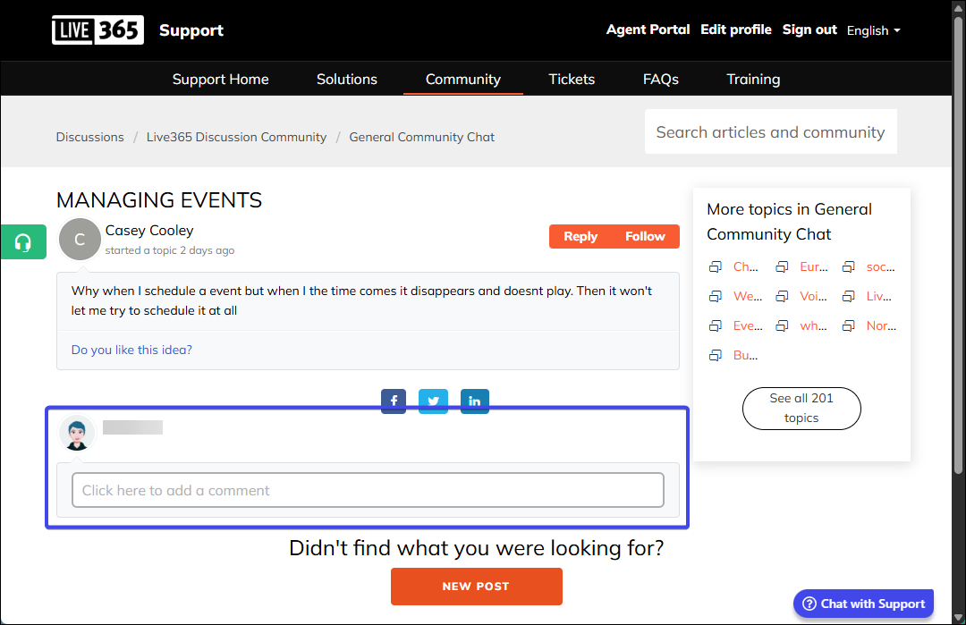Click the vertical page scrollbar
Image resolution: width=966 pixels, height=625 pixels.
coord(958,246)
